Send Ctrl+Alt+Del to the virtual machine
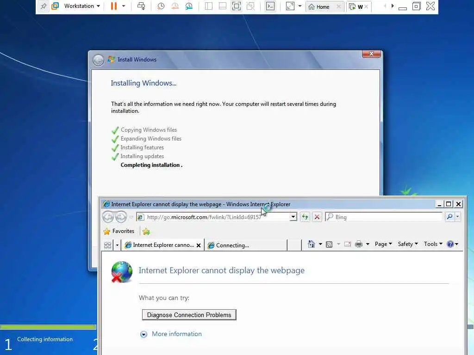 (141, 6)
